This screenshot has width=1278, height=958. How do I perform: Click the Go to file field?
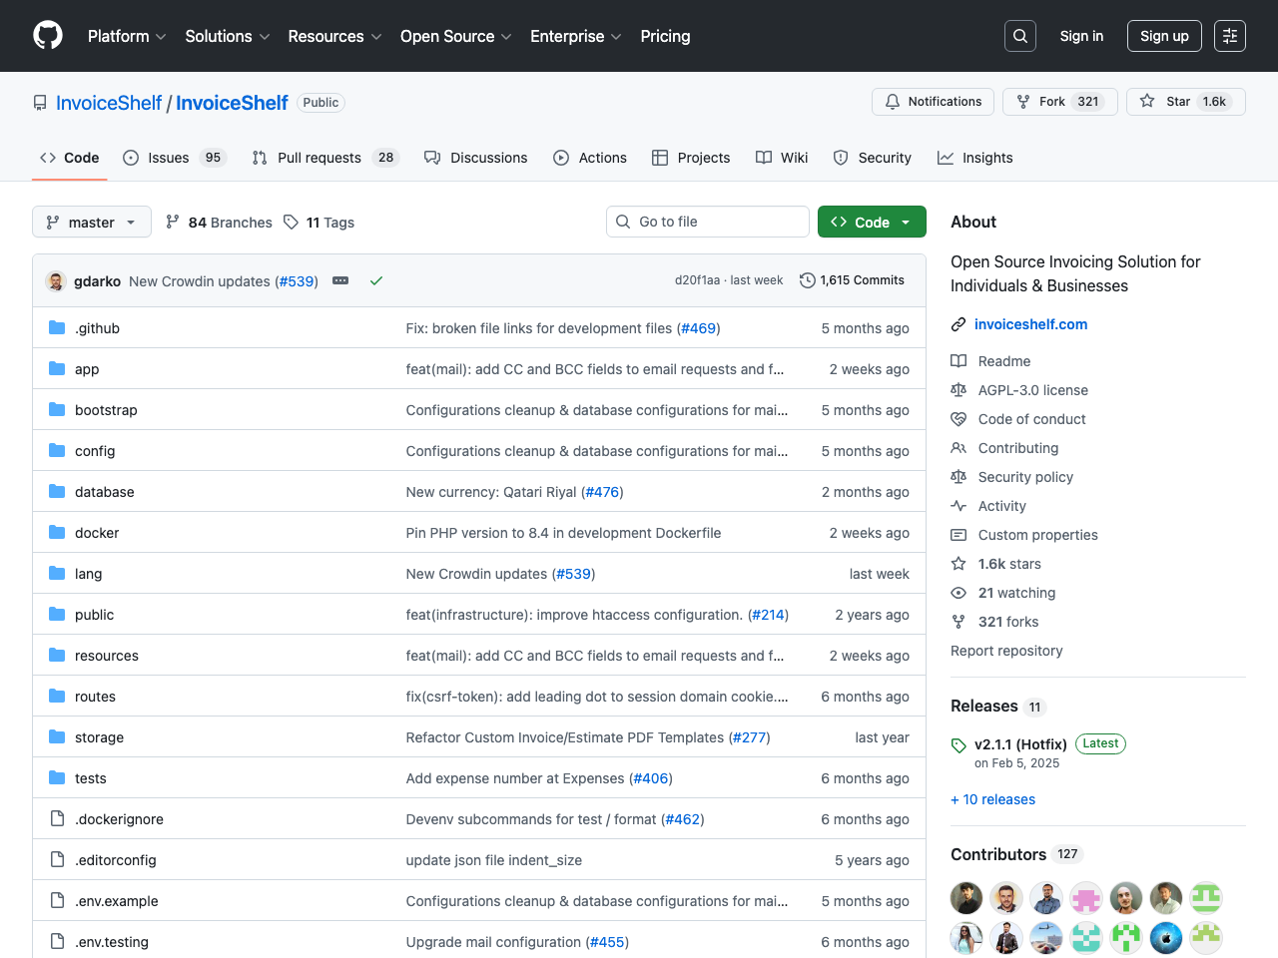708,222
